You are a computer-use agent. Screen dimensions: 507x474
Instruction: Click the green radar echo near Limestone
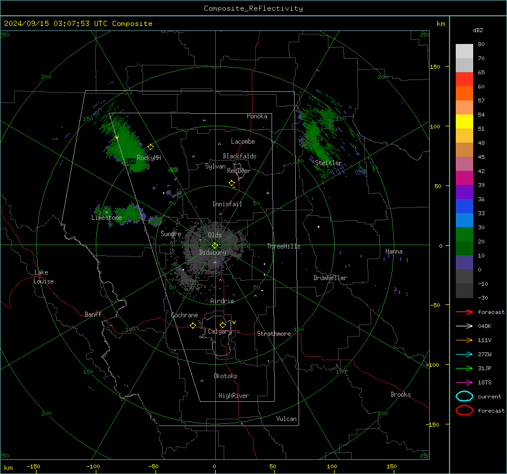pos(130,214)
